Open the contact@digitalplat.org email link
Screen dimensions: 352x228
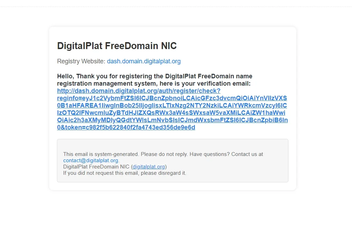(x=91, y=160)
